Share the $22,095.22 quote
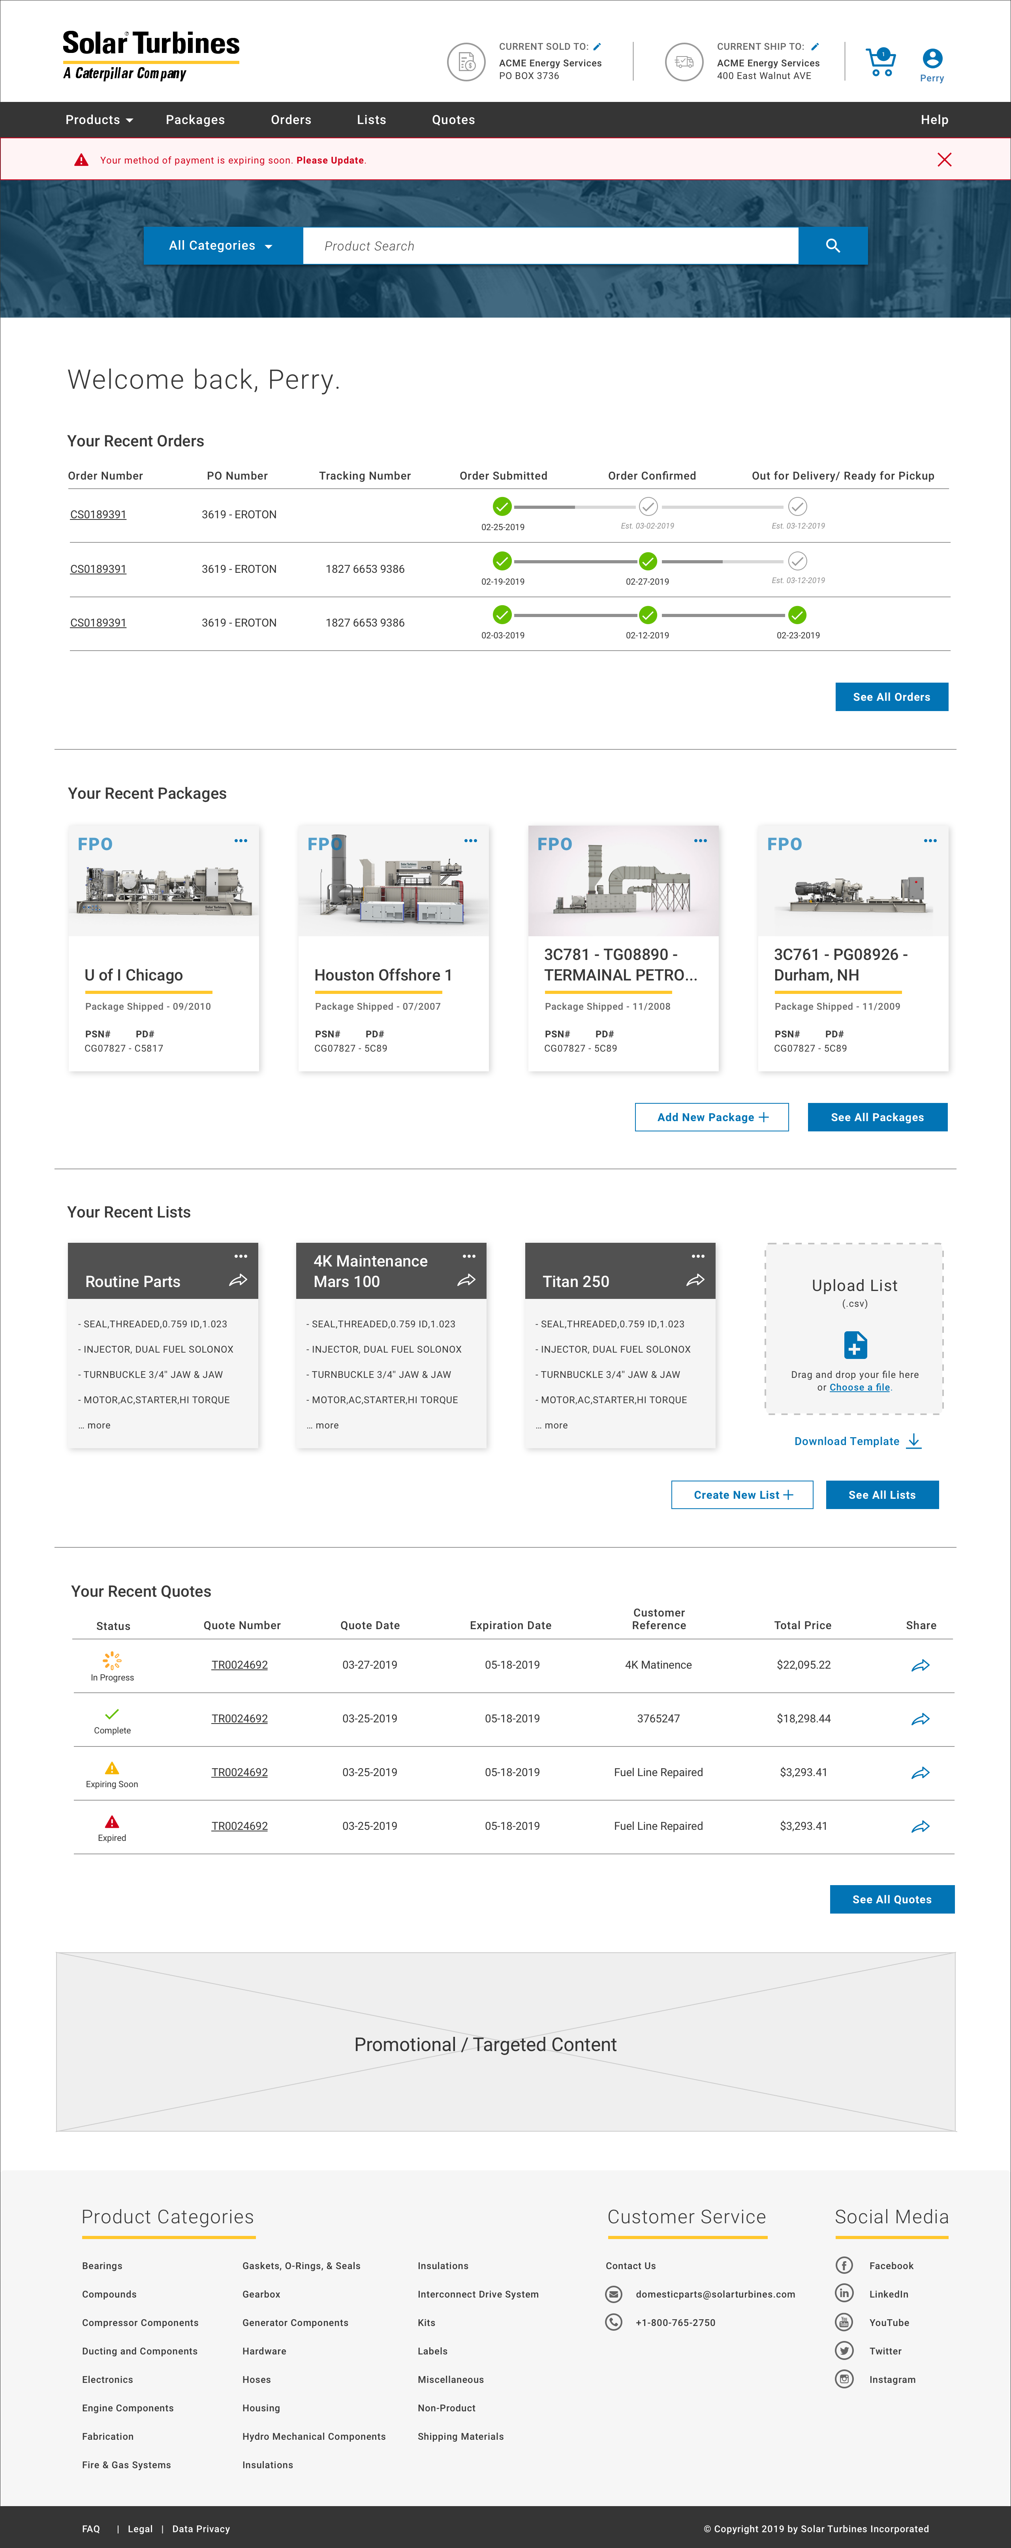 click(x=920, y=1666)
